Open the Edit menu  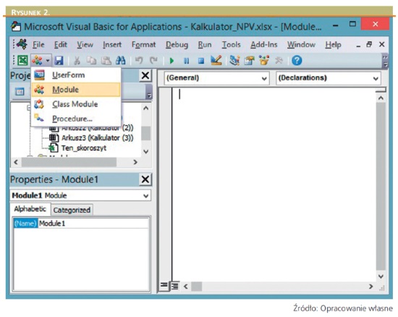point(60,45)
